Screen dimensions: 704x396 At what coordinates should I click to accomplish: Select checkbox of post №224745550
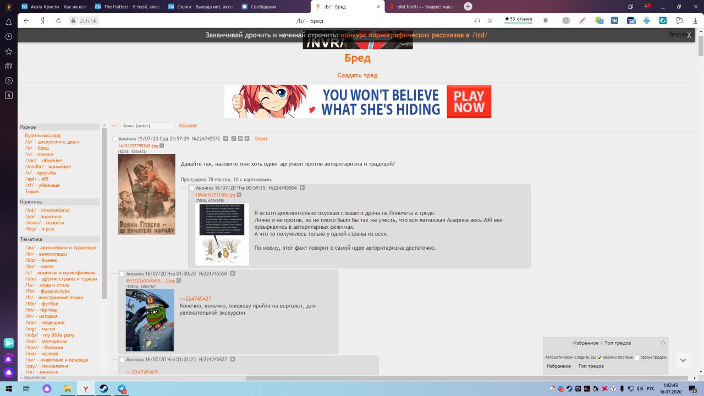coord(123,274)
